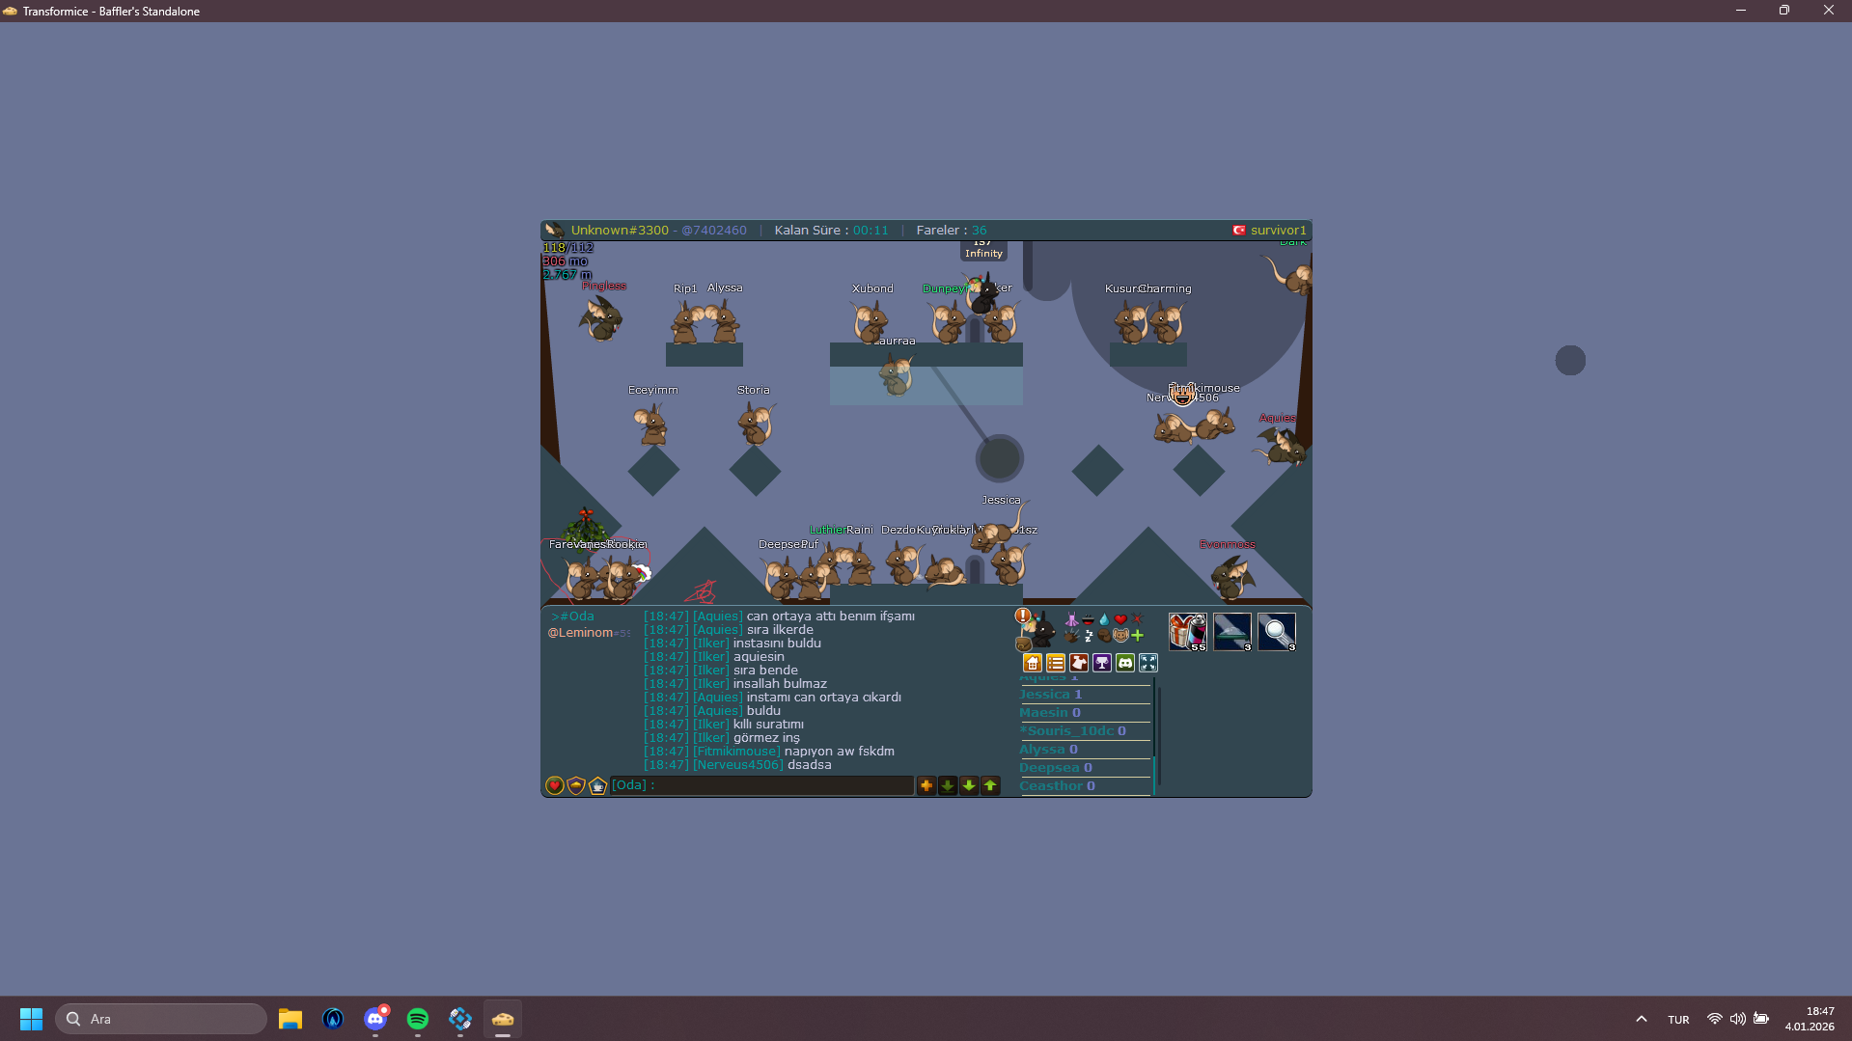Select the flying saucer inventory item
The height and width of the screenshot is (1041, 1852).
click(x=1232, y=632)
